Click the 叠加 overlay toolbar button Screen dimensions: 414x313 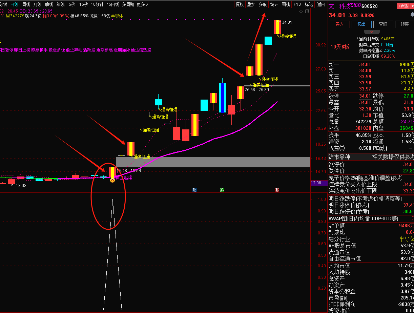click(251, 4)
